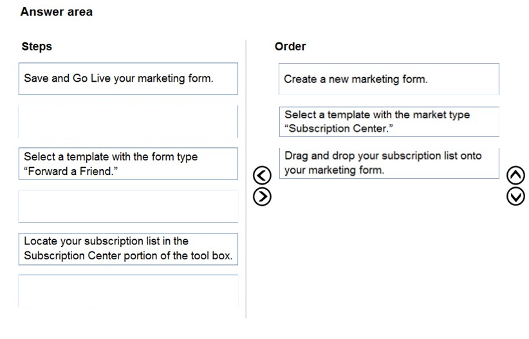
Task: Select the "Locate your subscription list" step
Action: [128, 249]
